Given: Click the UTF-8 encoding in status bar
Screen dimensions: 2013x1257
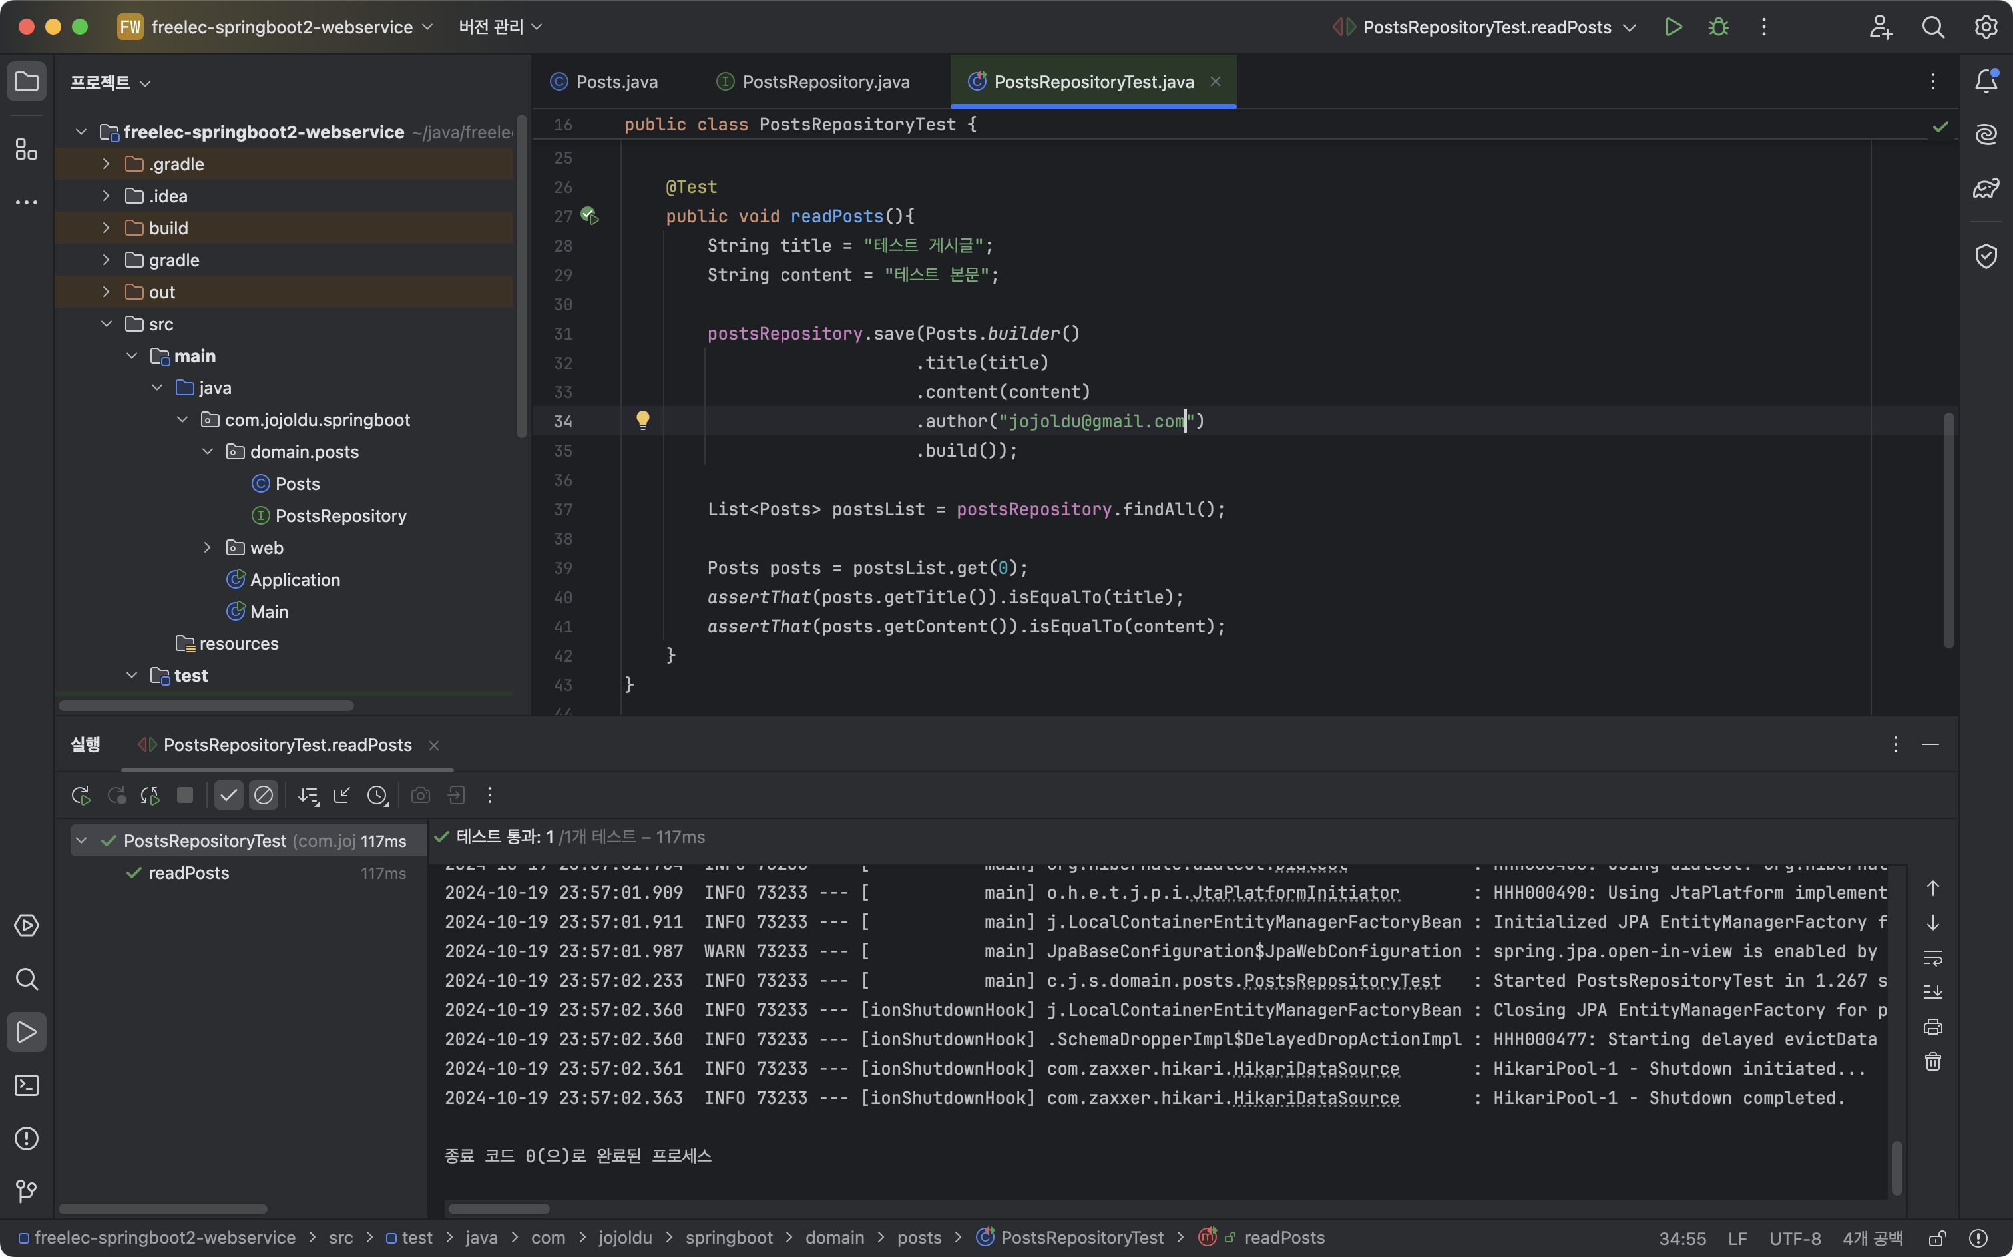Looking at the screenshot, I should tap(1795, 1238).
